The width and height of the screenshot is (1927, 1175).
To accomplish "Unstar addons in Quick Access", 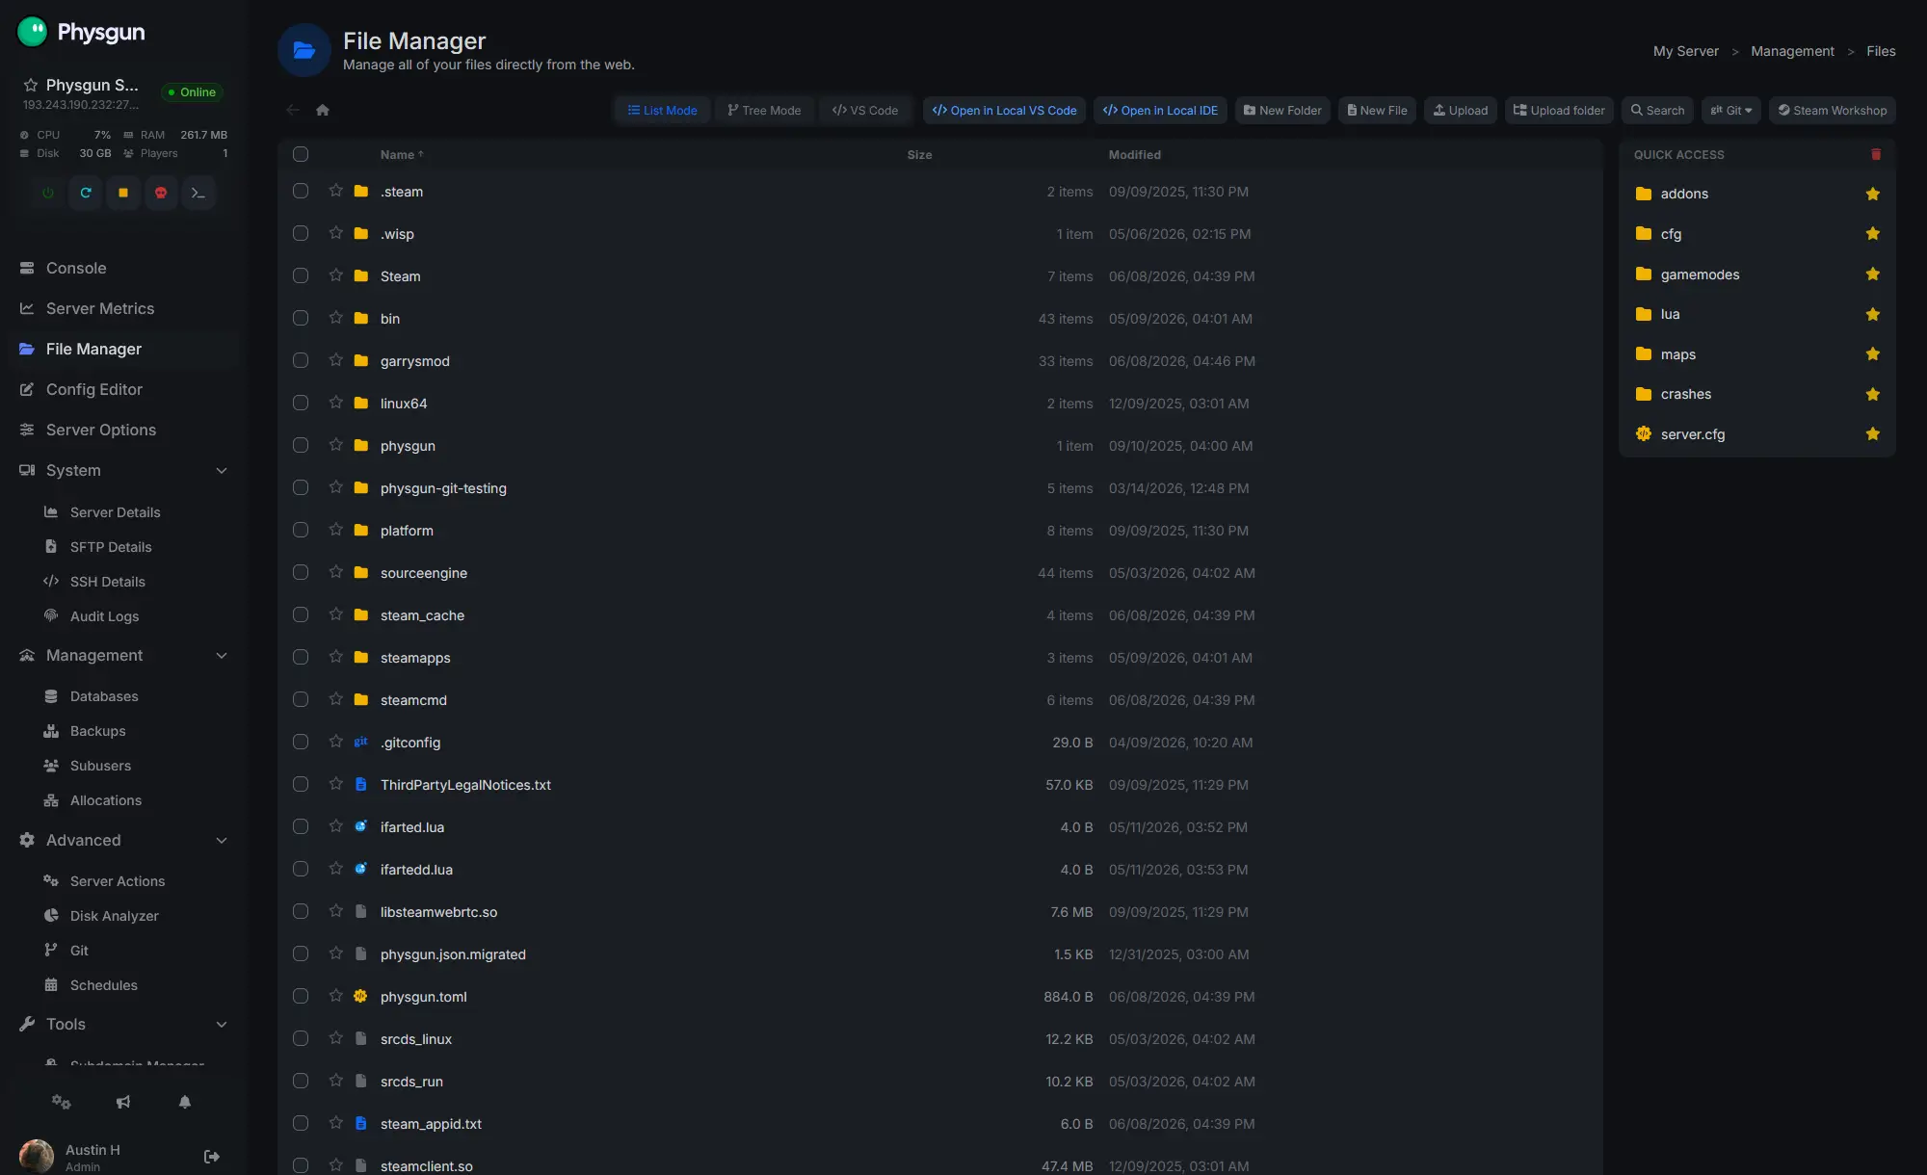I will 1872,194.
